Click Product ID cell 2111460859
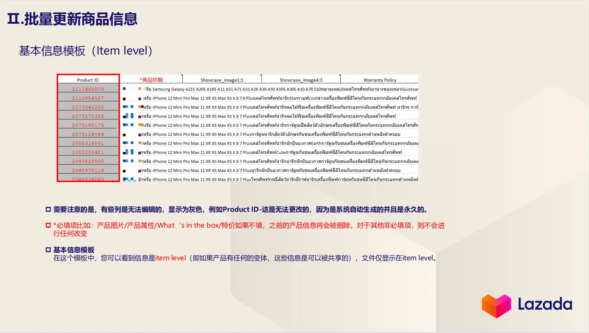Viewport: 589px width, 333px height. click(88, 89)
